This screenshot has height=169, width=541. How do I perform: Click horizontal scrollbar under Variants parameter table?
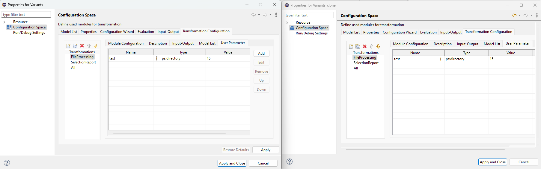tap(169, 133)
